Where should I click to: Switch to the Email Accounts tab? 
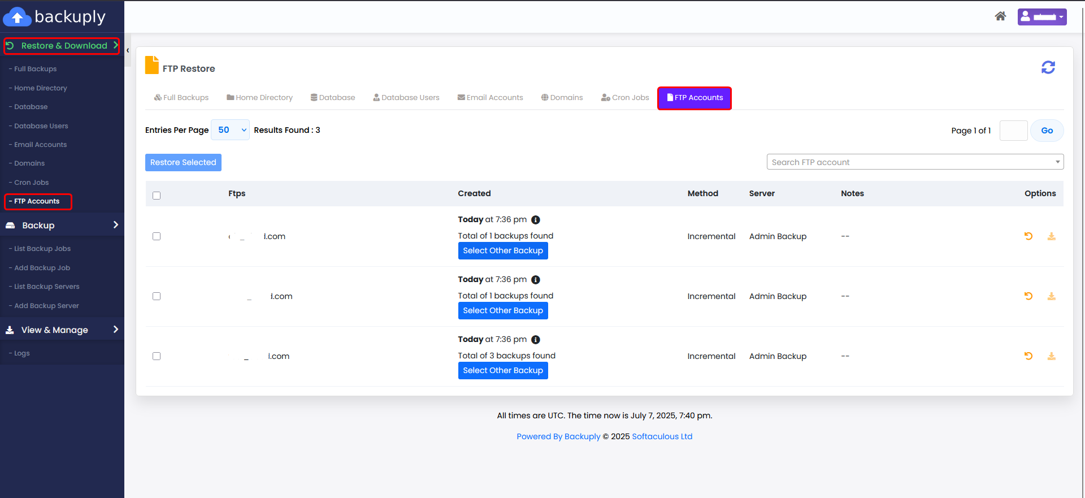[x=491, y=98]
